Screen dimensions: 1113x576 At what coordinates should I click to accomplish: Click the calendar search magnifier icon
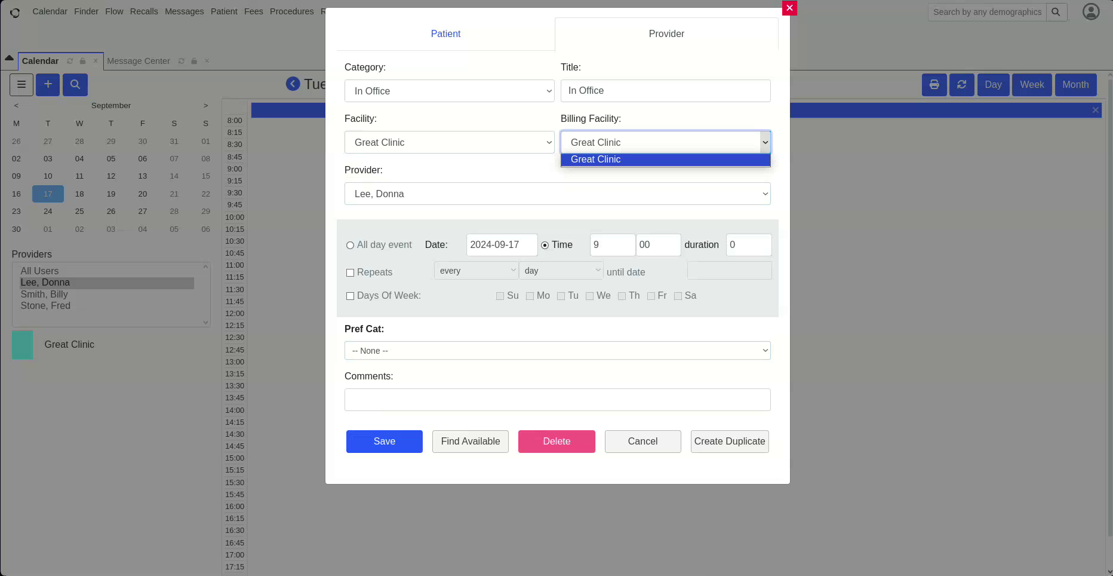[x=75, y=85]
